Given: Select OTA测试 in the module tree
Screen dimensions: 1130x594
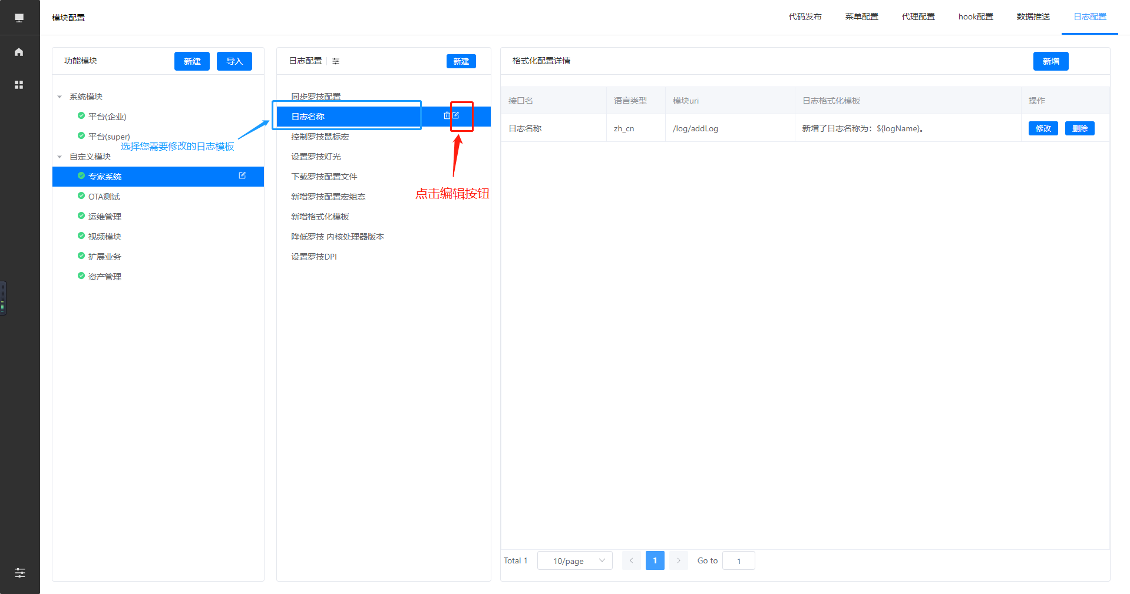Looking at the screenshot, I should pos(104,197).
